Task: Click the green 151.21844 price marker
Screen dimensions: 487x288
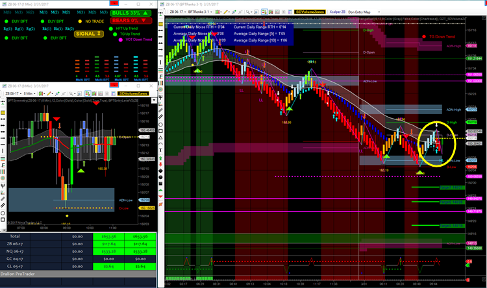Action: pos(474,58)
